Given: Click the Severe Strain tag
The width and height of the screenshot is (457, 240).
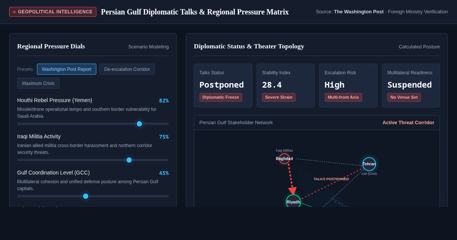Looking at the screenshot, I should click(x=279, y=97).
